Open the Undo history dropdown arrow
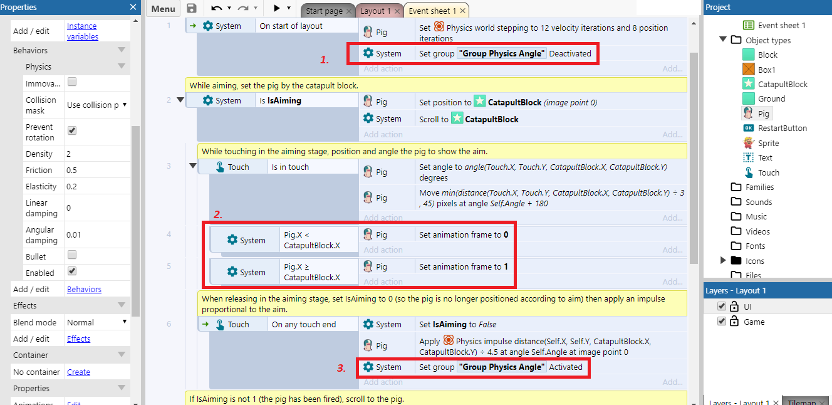This screenshot has height=405, width=832. (x=229, y=8)
